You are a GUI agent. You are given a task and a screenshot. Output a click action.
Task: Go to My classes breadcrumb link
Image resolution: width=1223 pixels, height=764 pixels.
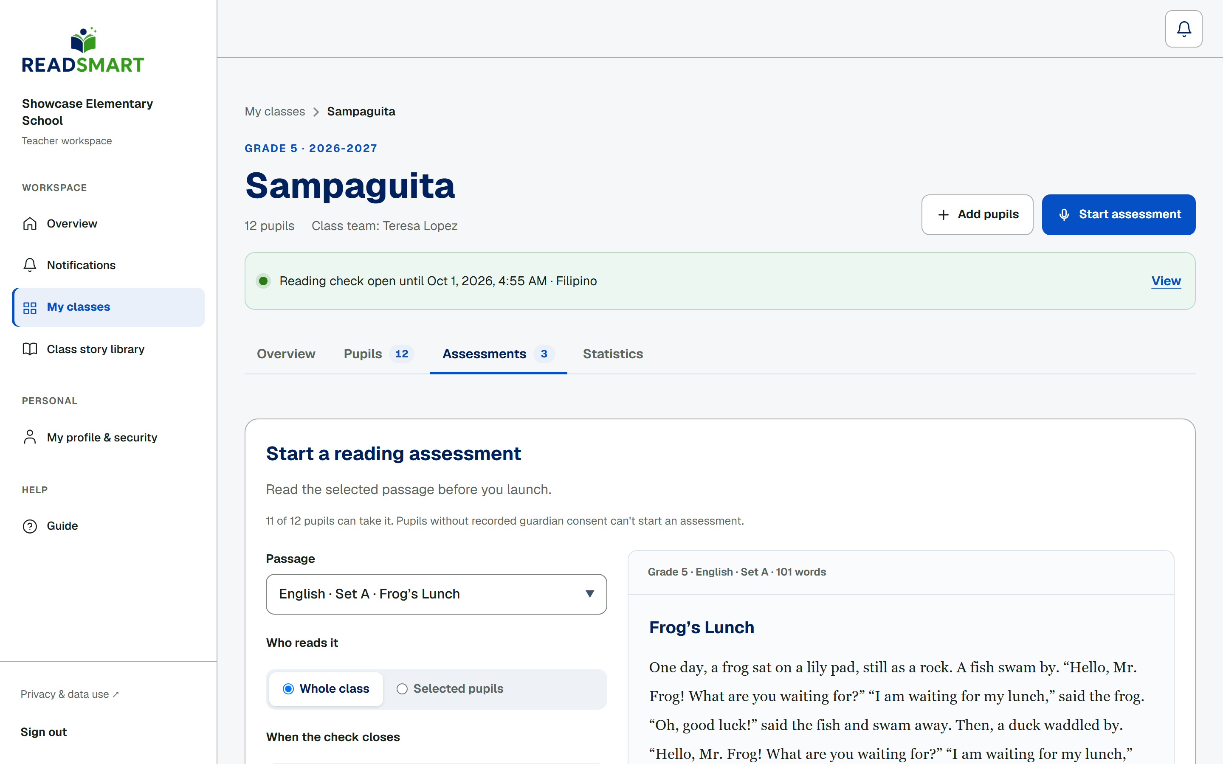pos(275,112)
